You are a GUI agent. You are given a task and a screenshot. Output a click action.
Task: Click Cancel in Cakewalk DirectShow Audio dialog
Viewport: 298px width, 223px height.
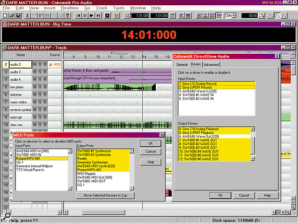(x=244, y=195)
